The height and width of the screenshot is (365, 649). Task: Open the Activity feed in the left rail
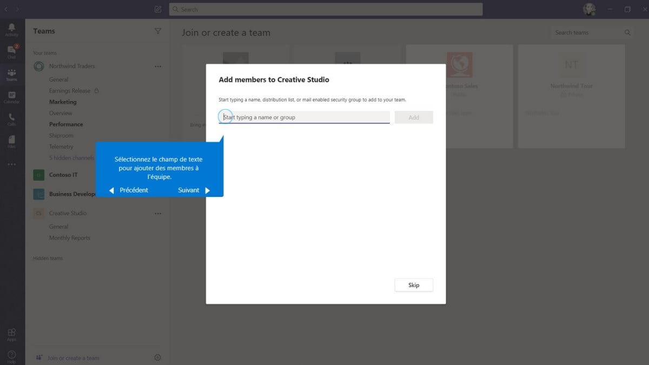point(12,30)
